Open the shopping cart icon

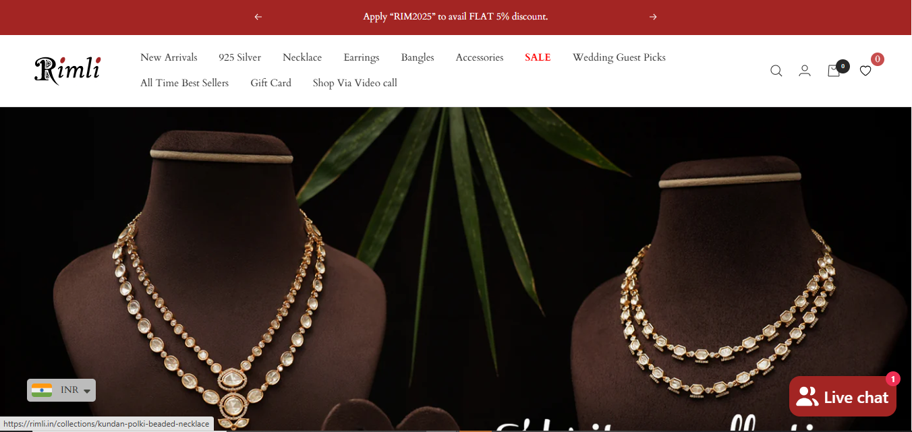click(834, 71)
